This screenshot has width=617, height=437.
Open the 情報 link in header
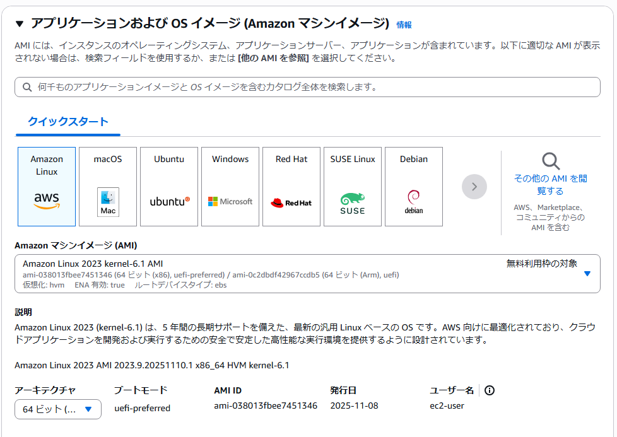(x=404, y=25)
